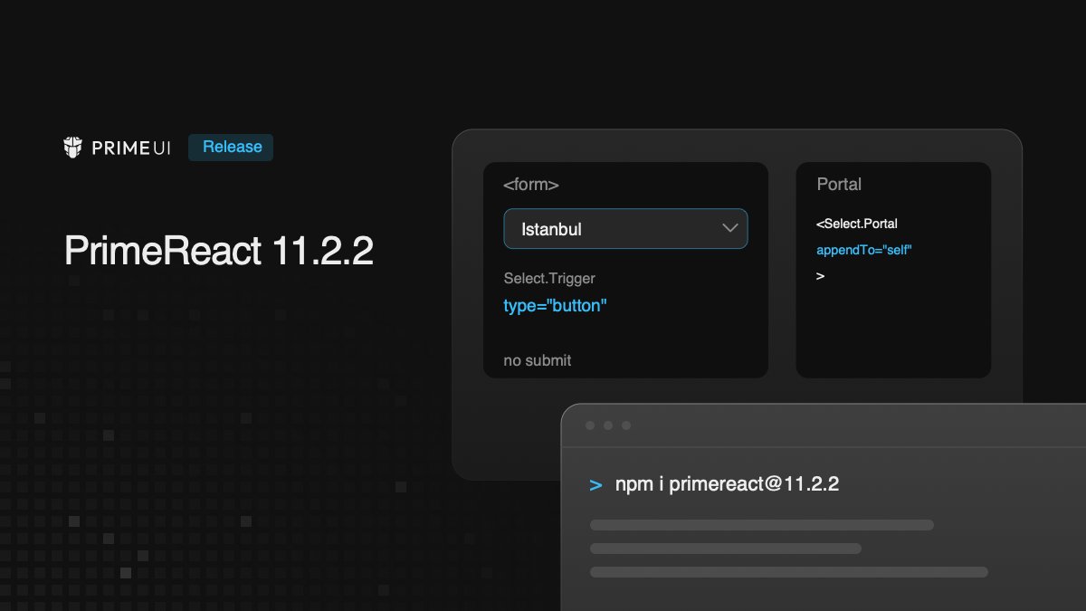Click the npm i primereact@11.2.2 command
Image resolution: width=1086 pixels, height=611 pixels.
point(727,484)
